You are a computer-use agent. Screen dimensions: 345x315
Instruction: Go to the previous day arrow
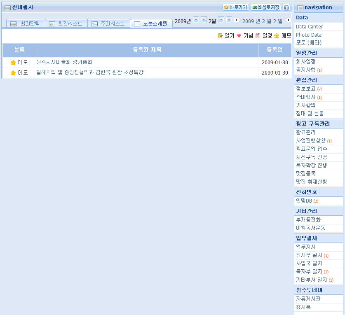[x=237, y=20]
